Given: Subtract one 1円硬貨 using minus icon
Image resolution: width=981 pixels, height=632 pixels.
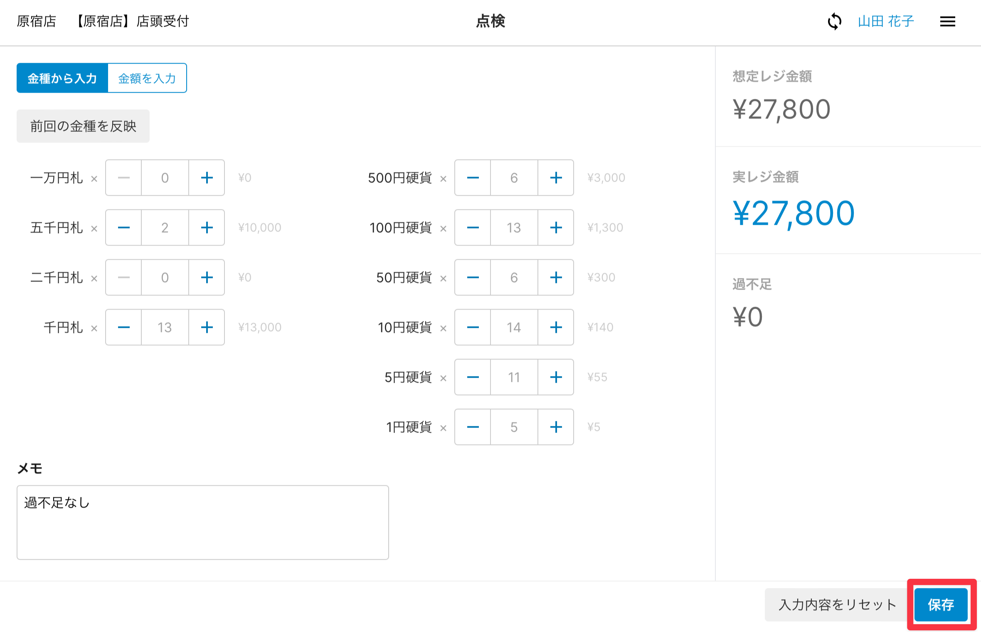Looking at the screenshot, I should [473, 427].
